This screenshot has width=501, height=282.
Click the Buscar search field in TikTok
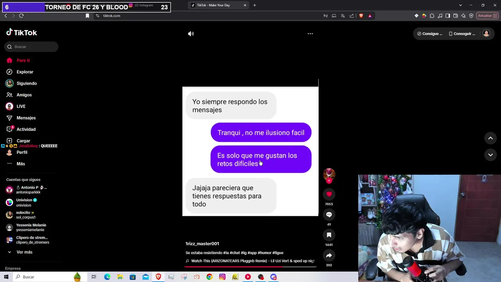click(31, 47)
